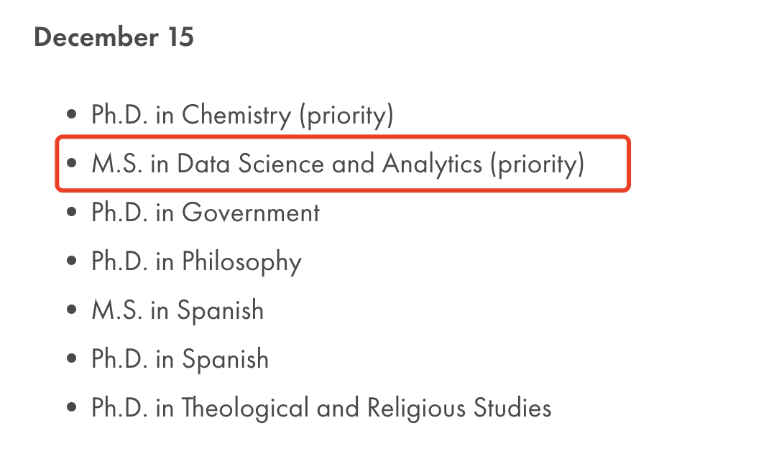
Task: Choose the Ph.D. in Spanish entry
Action: 180,359
